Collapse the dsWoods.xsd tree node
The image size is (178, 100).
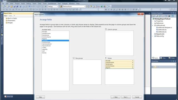153,25
